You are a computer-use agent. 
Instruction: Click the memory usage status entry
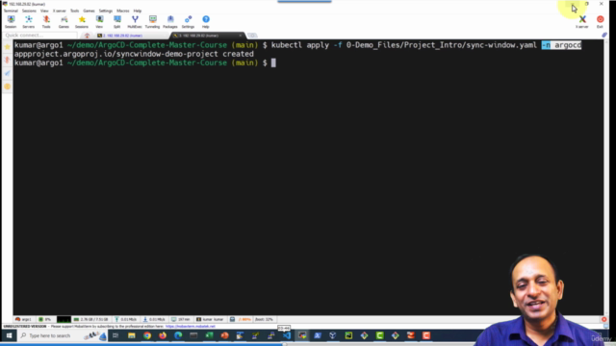(90, 319)
